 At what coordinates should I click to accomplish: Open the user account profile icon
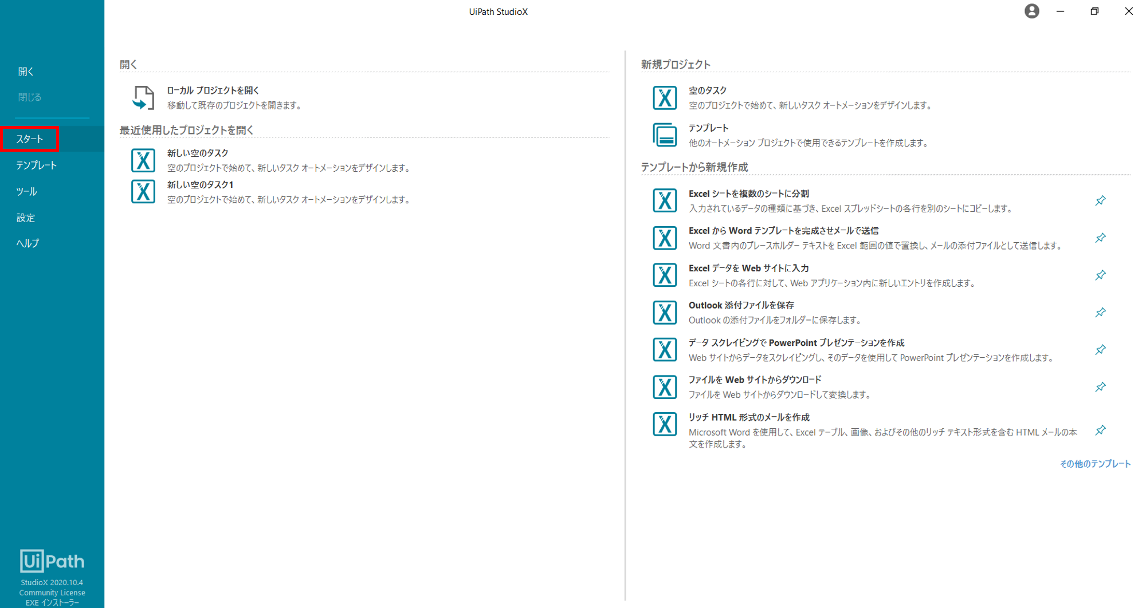tap(1031, 11)
